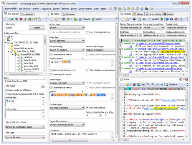The width and height of the screenshot is (192, 145).
Task: Open the File Selector menu
Action: click(x=25, y=9)
